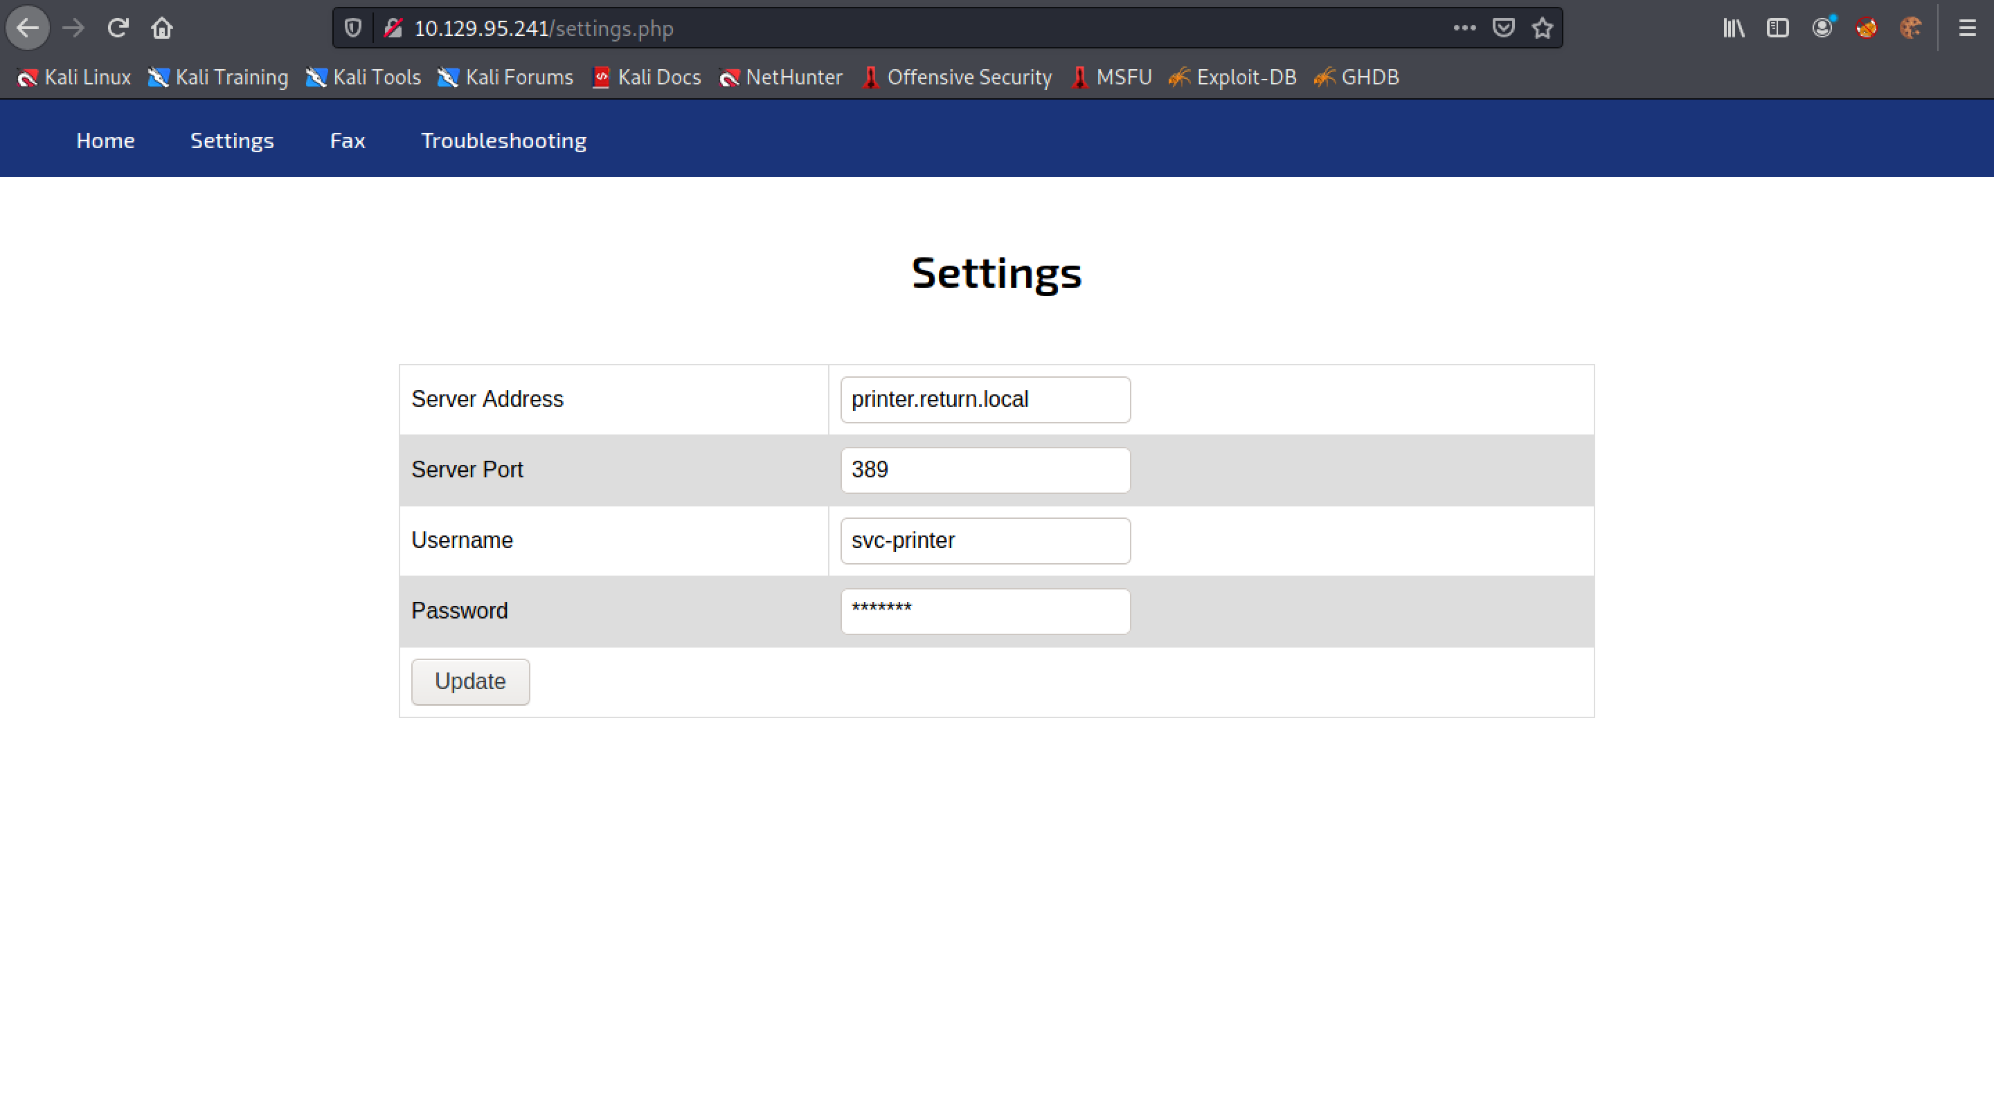Image resolution: width=1994 pixels, height=1118 pixels.
Task: Click the Forward arrow button
Action: (x=73, y=28)
